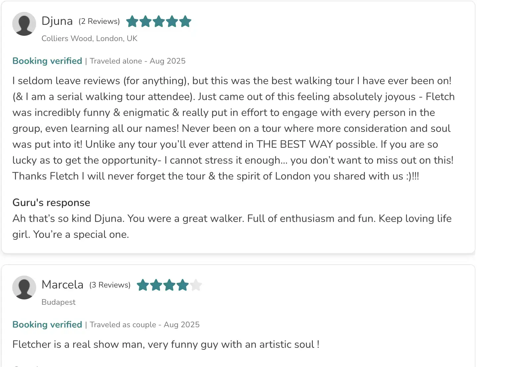Click the empty fifth star in Marcela's rating

(196, 285)
